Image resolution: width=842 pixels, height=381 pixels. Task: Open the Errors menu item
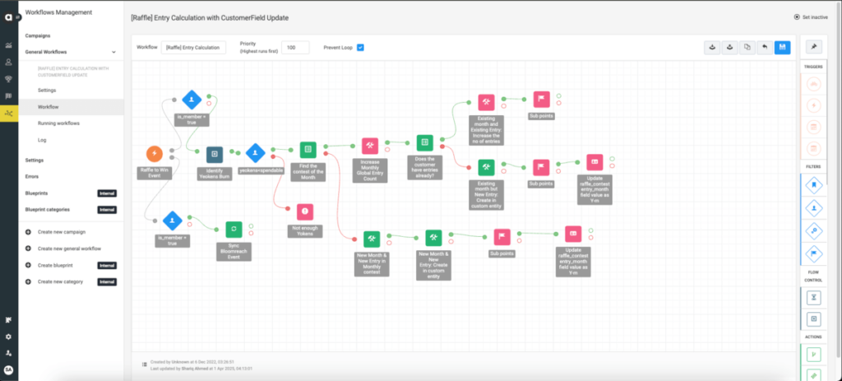32,176
